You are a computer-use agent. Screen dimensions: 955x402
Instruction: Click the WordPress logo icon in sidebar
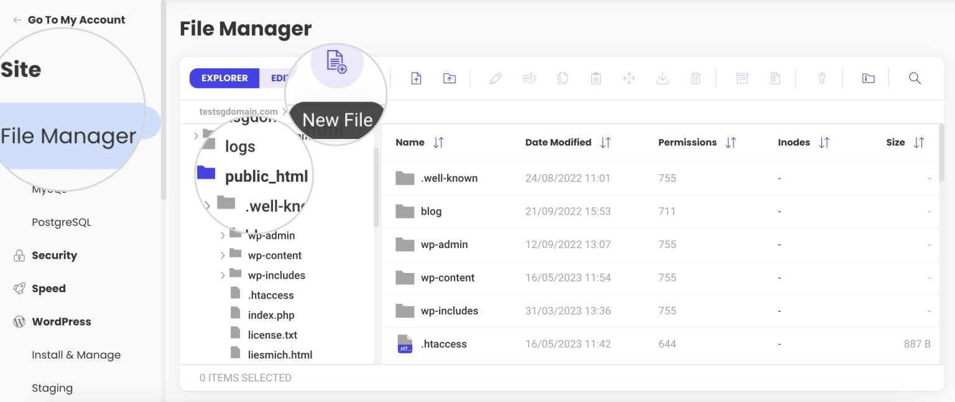[x=19, y=322]
